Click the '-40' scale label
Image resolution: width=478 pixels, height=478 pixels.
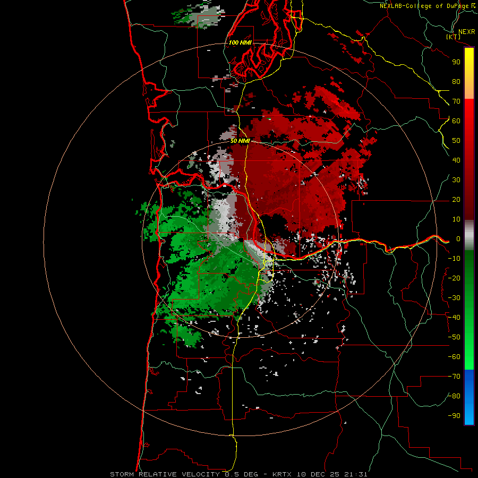(454, 318)
